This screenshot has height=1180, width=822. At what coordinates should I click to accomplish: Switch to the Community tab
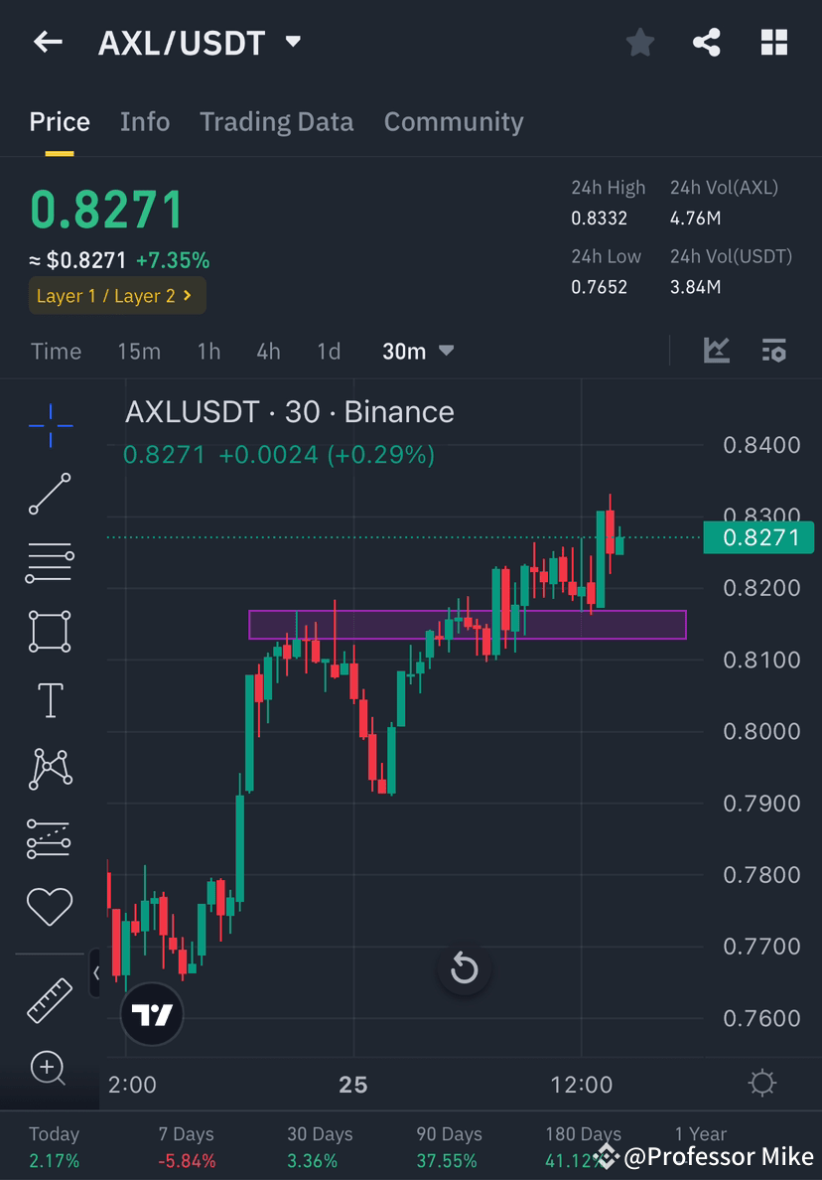click(454, 121)
